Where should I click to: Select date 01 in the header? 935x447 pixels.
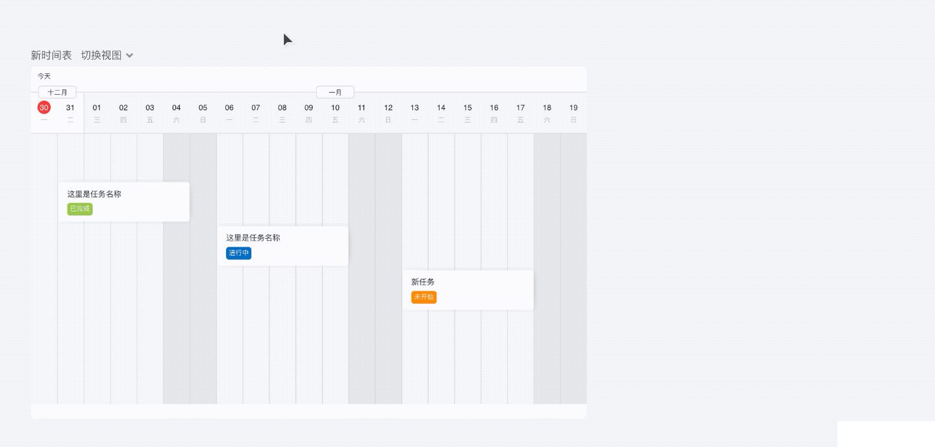point(97,113)
